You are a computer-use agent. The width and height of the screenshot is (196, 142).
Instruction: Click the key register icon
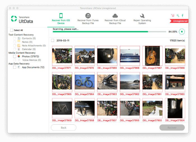pos(178,15)
